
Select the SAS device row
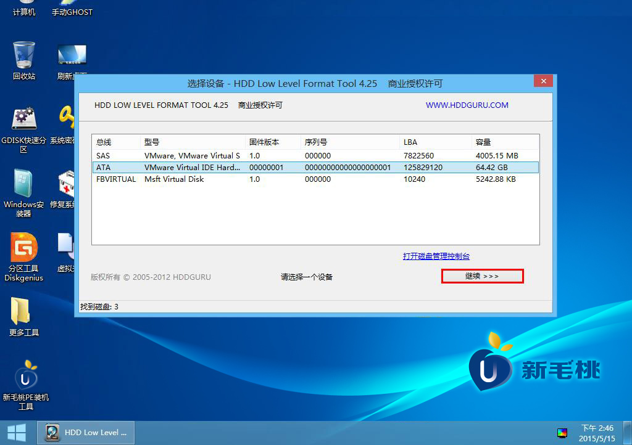tap(315, 156)
